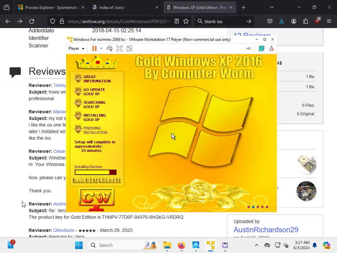Screen dimensions: 337x253
Task: Open Firefox from the taskbar
Action: click(181, 245)
